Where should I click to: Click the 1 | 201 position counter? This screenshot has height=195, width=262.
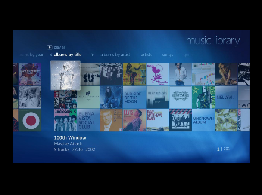coord(223,149)
